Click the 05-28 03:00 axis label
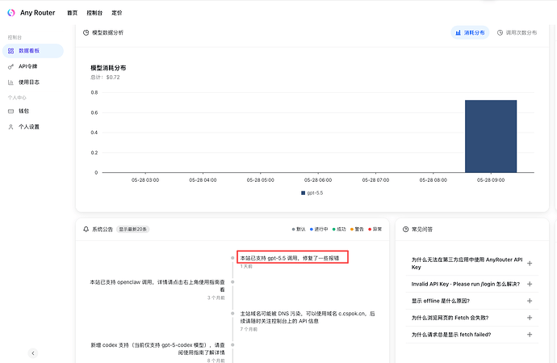The width and height of the screenshot is (557, 363). (145, 180)
